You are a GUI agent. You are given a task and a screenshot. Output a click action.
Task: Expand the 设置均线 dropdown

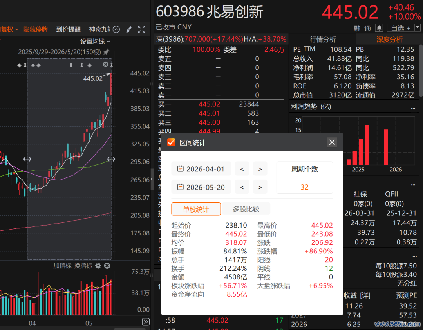pyautogui.click(x=95, y=41)
